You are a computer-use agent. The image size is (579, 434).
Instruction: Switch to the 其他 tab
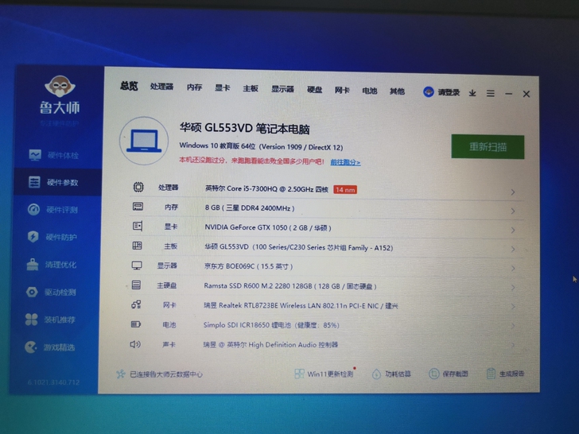pos(398,91)
